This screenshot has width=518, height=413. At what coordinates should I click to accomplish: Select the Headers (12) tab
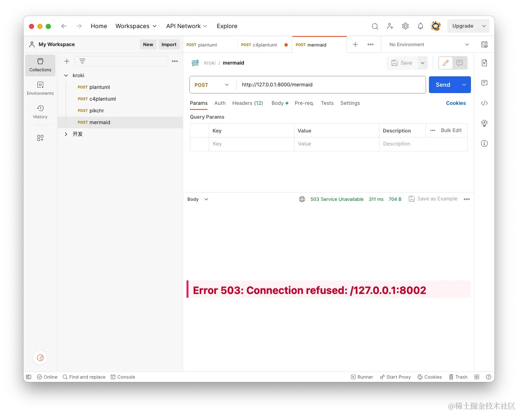click(247, 103)
